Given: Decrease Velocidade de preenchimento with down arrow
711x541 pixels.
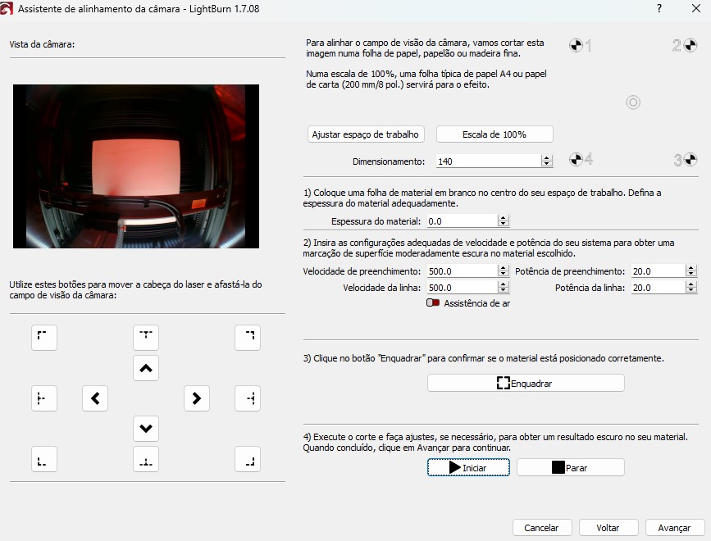Looking at the screenshot, I should point(504,274).
